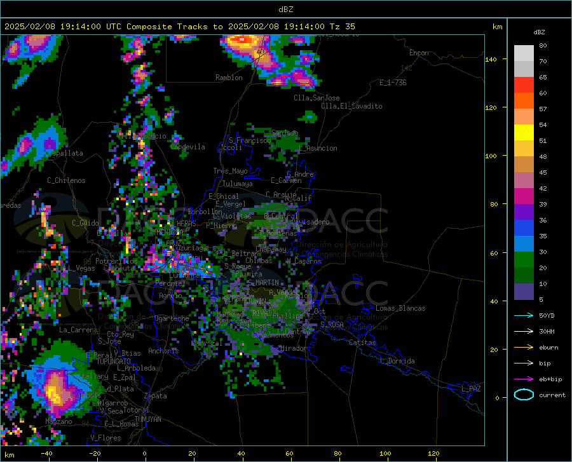
Task: Click the C_Chilenos place label
Action: point(66,181)
